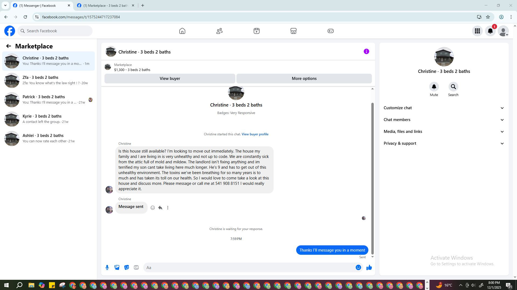The image size is (517, 290).
Task: Open the taskbar volume control
Action: 473,285
